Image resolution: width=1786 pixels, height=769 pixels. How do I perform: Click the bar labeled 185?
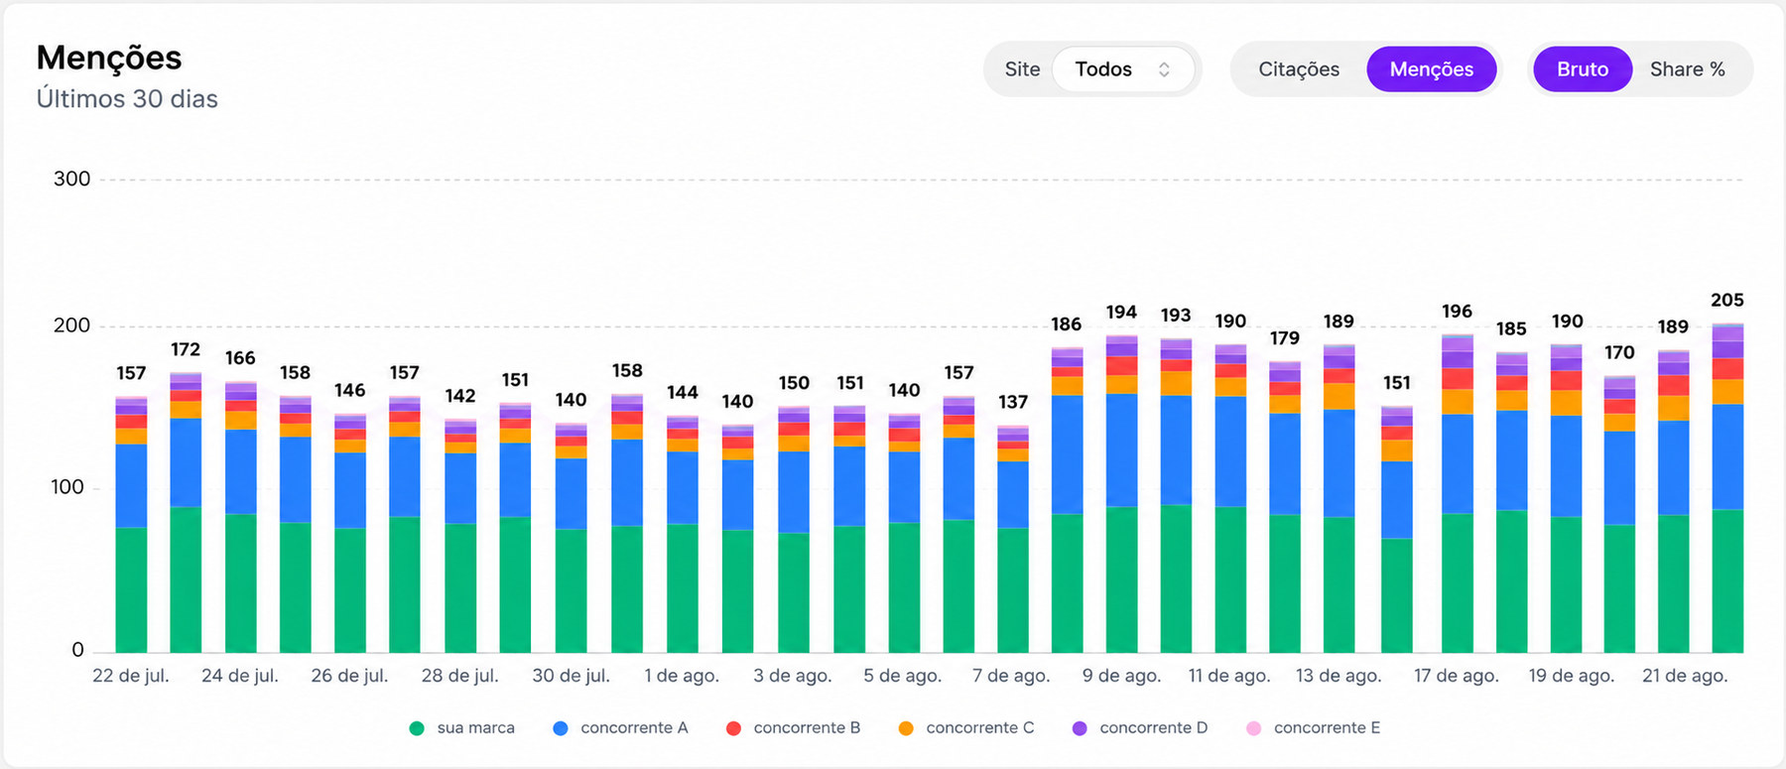tap(1512, 502)
